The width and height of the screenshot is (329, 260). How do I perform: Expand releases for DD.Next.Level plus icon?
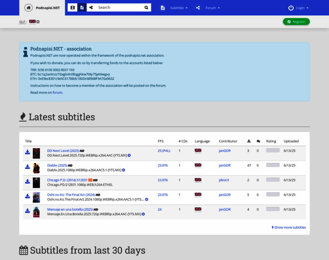pos(129,156)
